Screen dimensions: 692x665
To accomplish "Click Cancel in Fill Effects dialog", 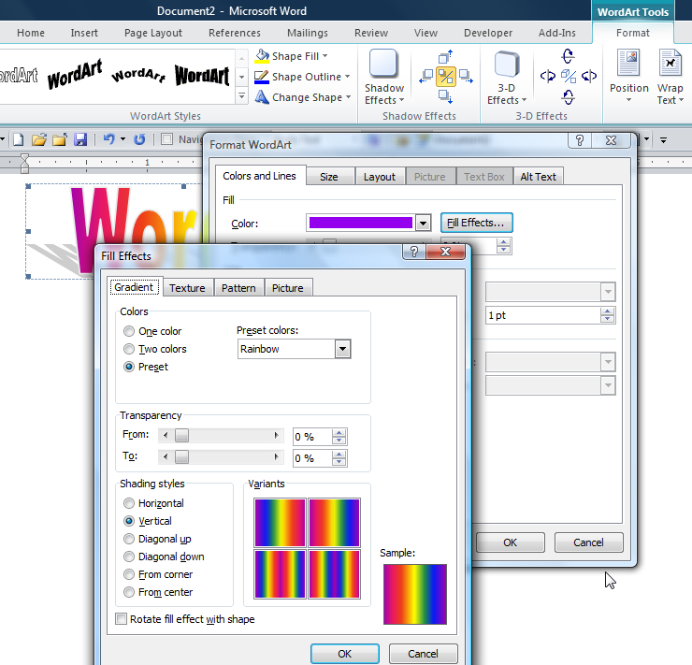I will pyautogui.click(x=423, y=654).
